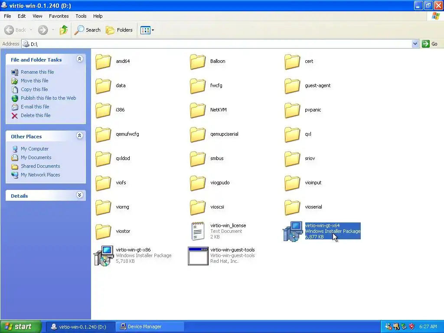The height and width of the screenshot is (333, 444).
Task: Open the Back history dropdown arrow
Action: [31, 30]
